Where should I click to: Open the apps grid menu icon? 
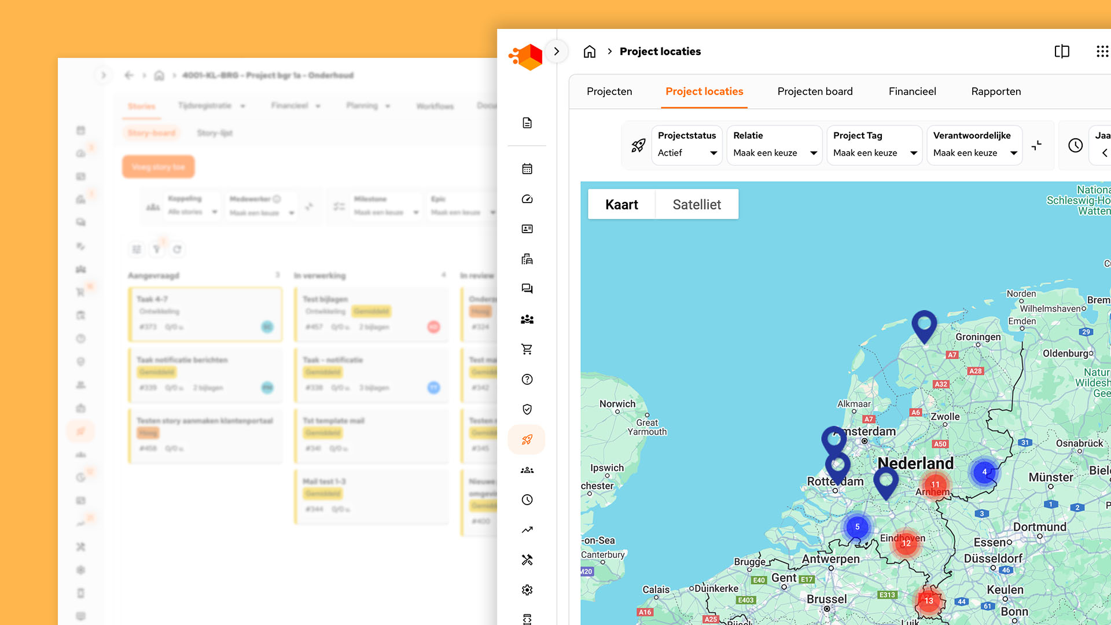pos(1102,52)
